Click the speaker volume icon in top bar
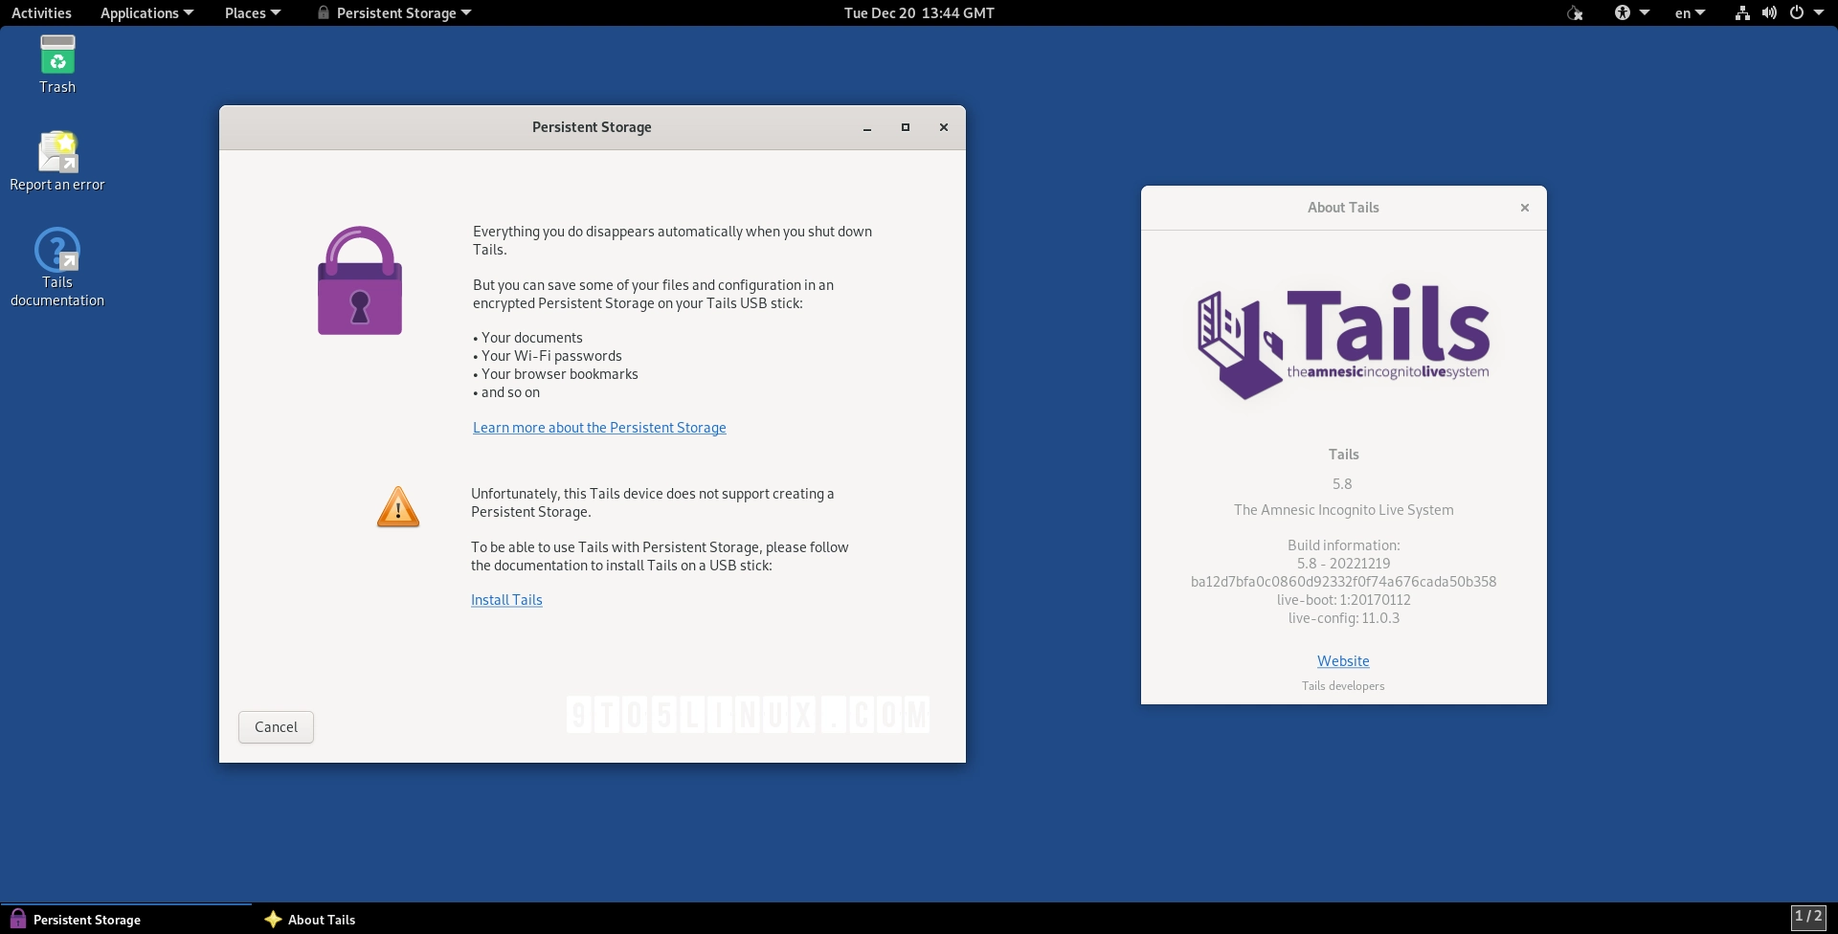The image size is (1838, 934). (1768, 12)
